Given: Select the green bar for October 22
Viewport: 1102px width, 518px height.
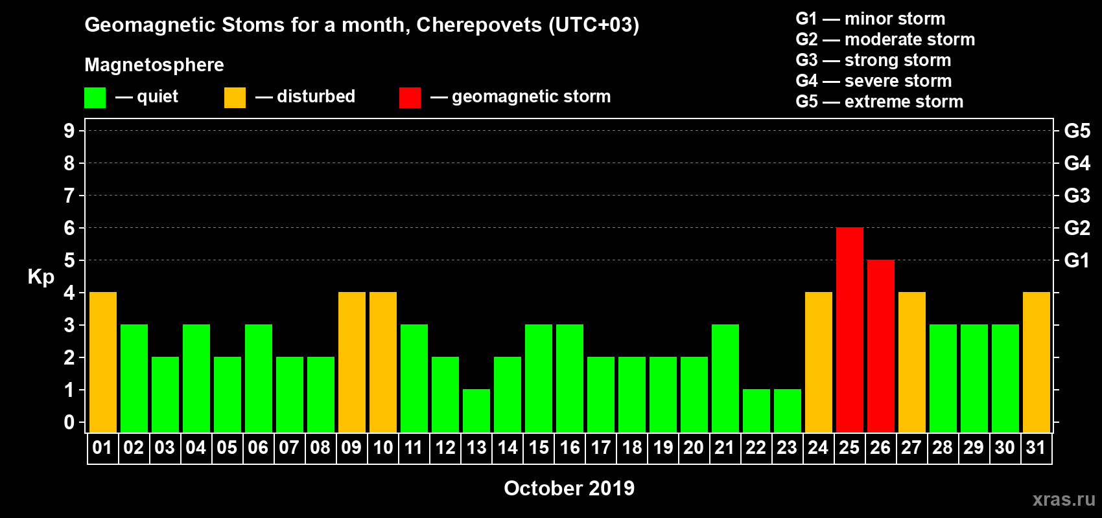Looking at the screenshot, I should [x=756, y=411].
